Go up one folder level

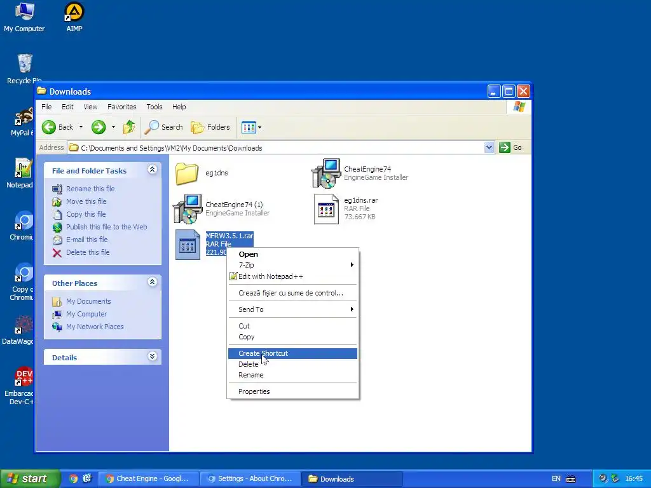pos(129,127)
